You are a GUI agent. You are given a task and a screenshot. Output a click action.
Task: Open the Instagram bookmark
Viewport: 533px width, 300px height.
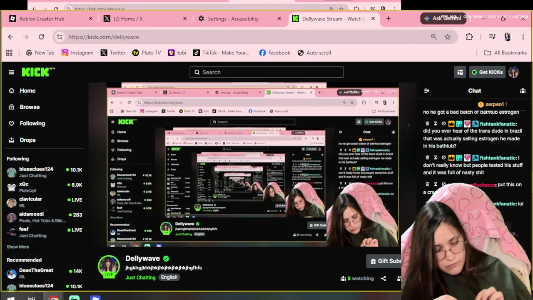(77, 53)
